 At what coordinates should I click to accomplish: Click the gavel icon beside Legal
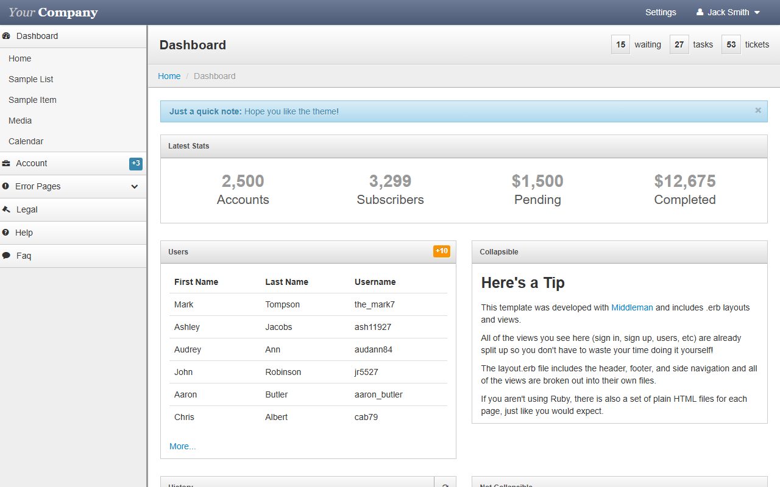pos(6,209)
